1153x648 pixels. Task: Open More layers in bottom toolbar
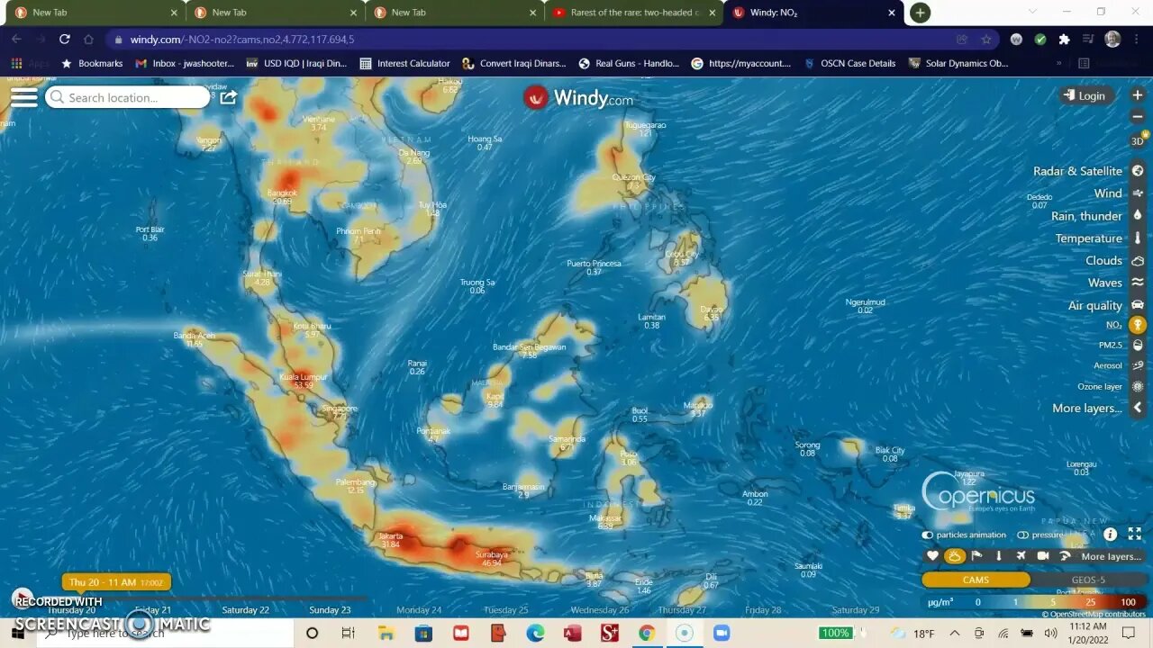1111,556
